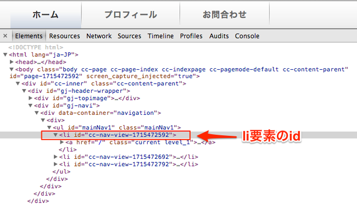Expand the head element node
Screen dimensions: 357x205
click(x=12, y=62)
